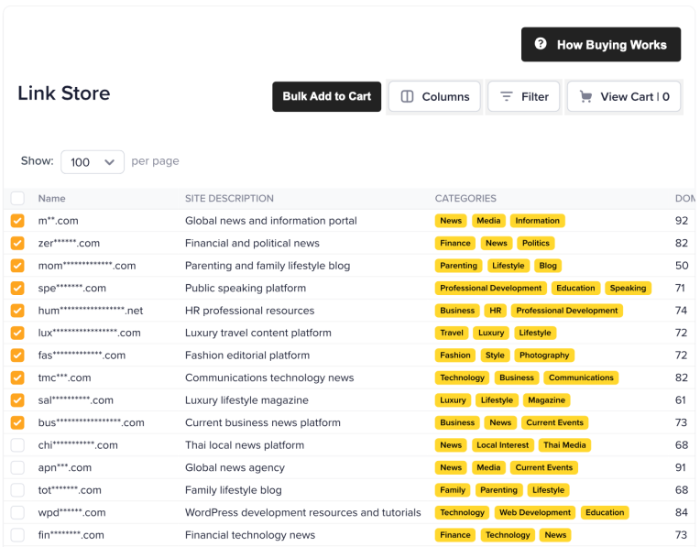
Task: Click the Photography tag in fashion row
Action: [x=543, y=356]
